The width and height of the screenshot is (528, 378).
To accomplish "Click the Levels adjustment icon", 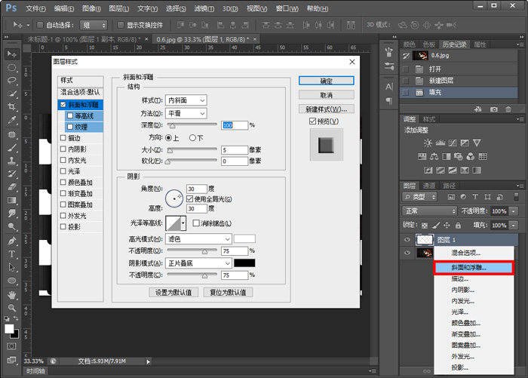I will (x=440, y=143).
